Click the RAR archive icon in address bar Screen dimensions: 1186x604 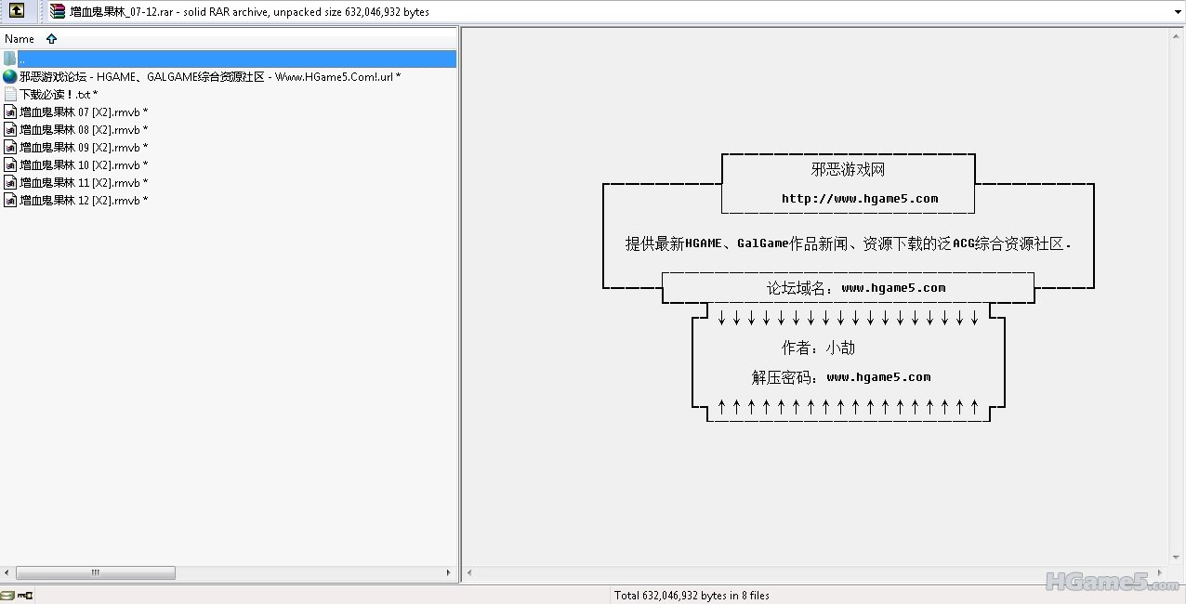click(x=59, y=11)
